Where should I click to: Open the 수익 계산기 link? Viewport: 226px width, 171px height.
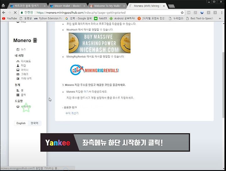tap(72, 113)
